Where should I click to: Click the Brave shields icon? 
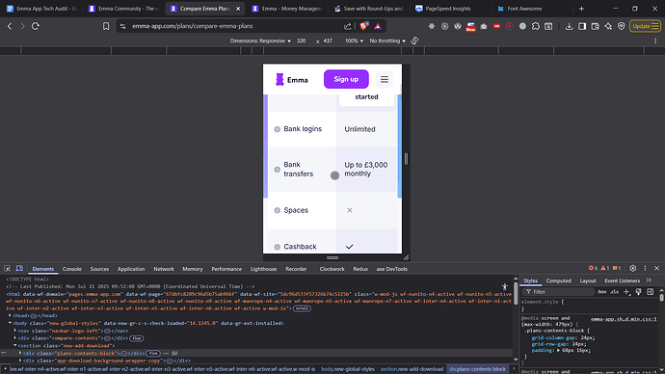tap(363, 26)
